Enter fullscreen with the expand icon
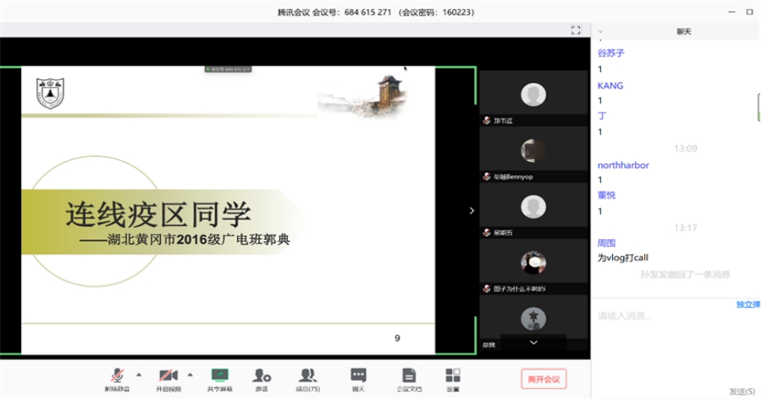 pos(576,30)
